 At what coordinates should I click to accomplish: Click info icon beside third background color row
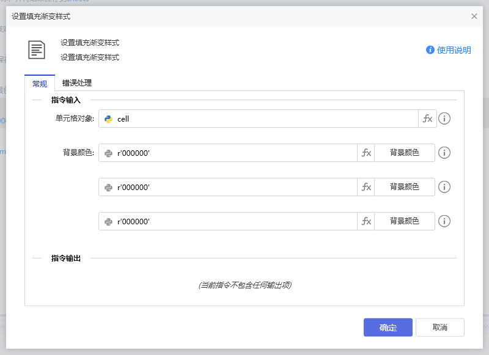(x=445, y=221)
